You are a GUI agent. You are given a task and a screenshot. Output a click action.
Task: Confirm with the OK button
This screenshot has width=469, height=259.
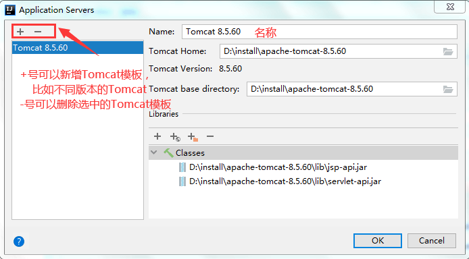tap(378, 241)
